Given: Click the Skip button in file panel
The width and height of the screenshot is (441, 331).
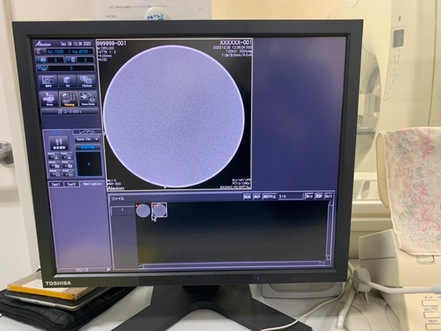Looking at the screenshot, I should click(309, 196).
